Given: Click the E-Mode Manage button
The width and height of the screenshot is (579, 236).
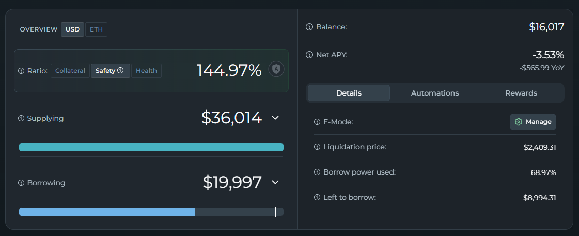Looking at the screenshot, I should (533, 122).
